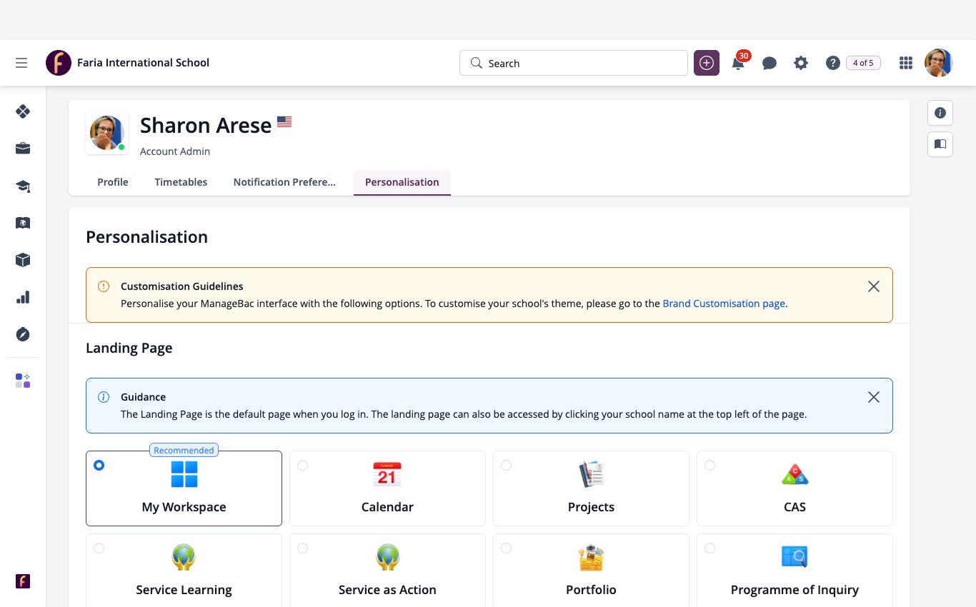Open the briefcase icon in sidebar
This screenshot has width=976, height=607.
(x=23, y=149)
